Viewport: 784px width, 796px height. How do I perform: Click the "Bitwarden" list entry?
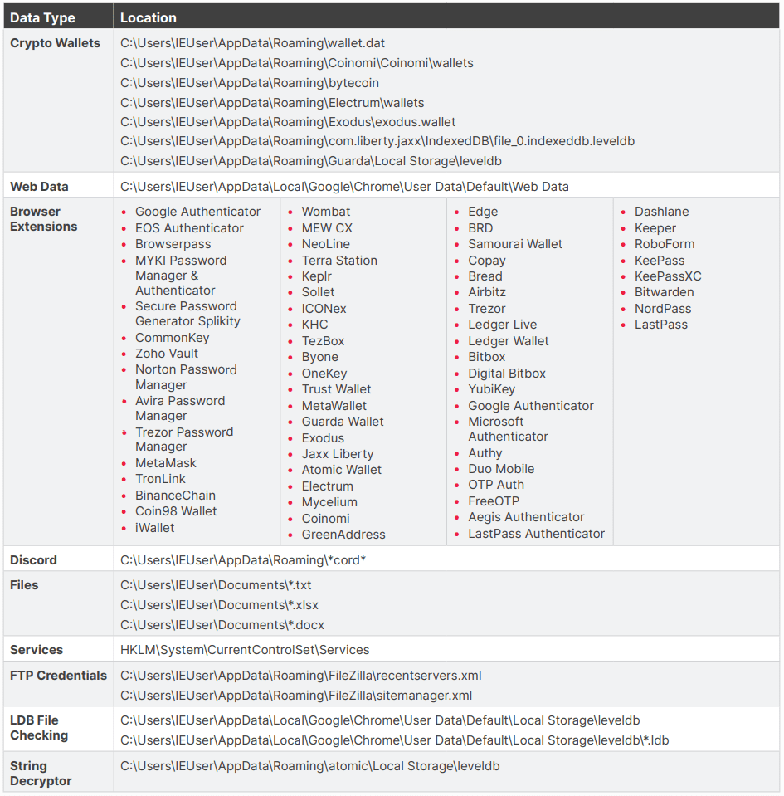coord(664,292)
